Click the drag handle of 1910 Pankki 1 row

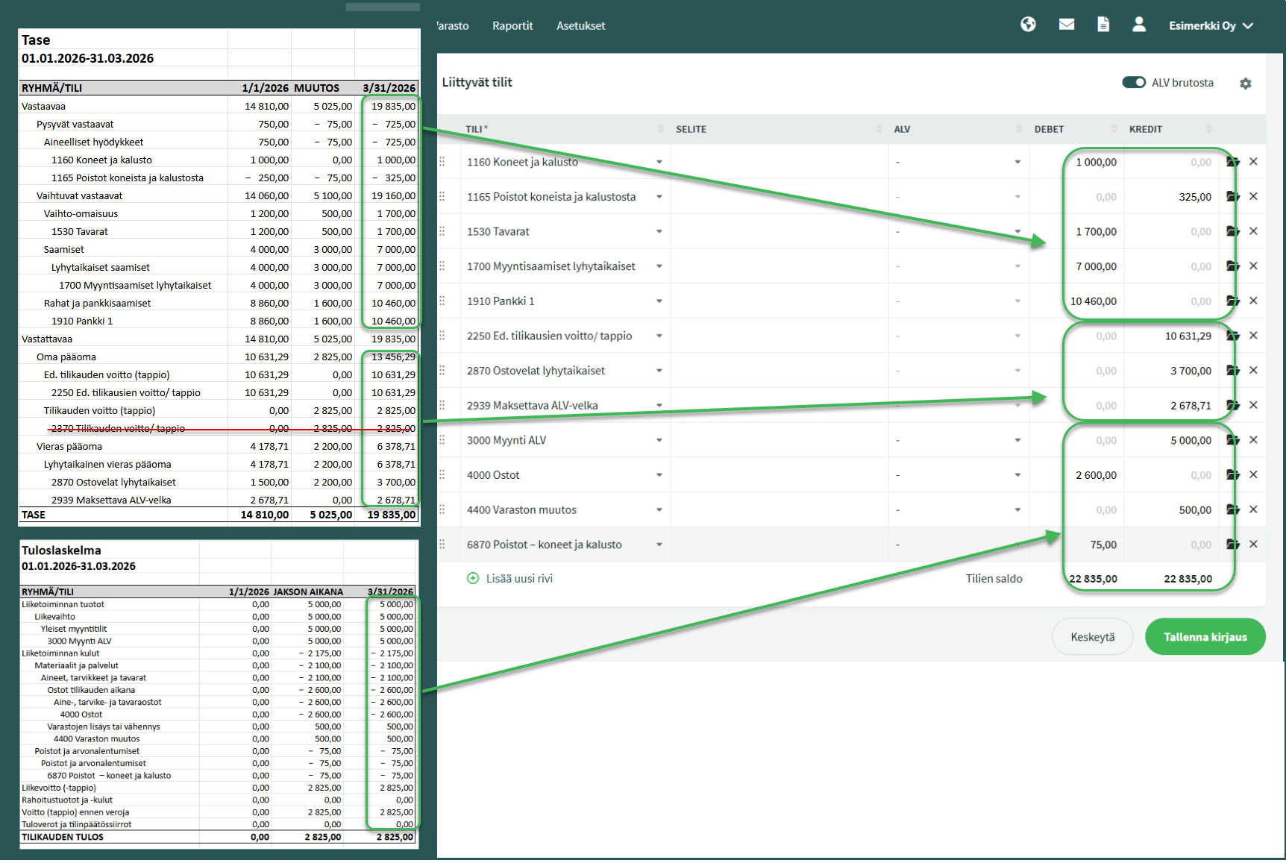pyautogui.click(x=442, y=301)
